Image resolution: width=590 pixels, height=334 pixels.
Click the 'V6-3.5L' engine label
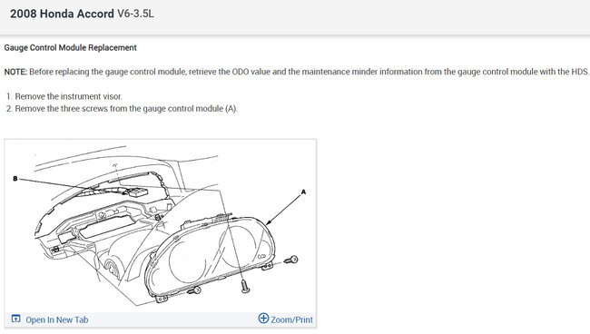click(x=135, y=14)
